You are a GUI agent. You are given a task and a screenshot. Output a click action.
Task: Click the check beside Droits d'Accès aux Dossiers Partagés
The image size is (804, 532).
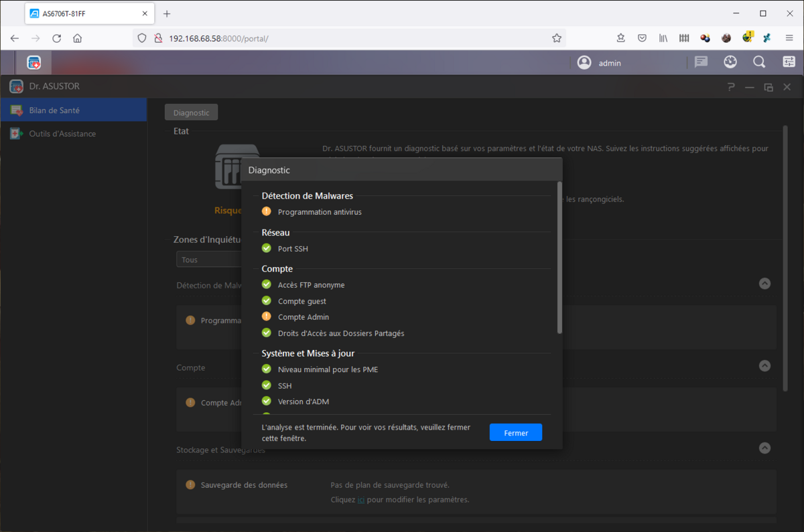click(267, 333)
